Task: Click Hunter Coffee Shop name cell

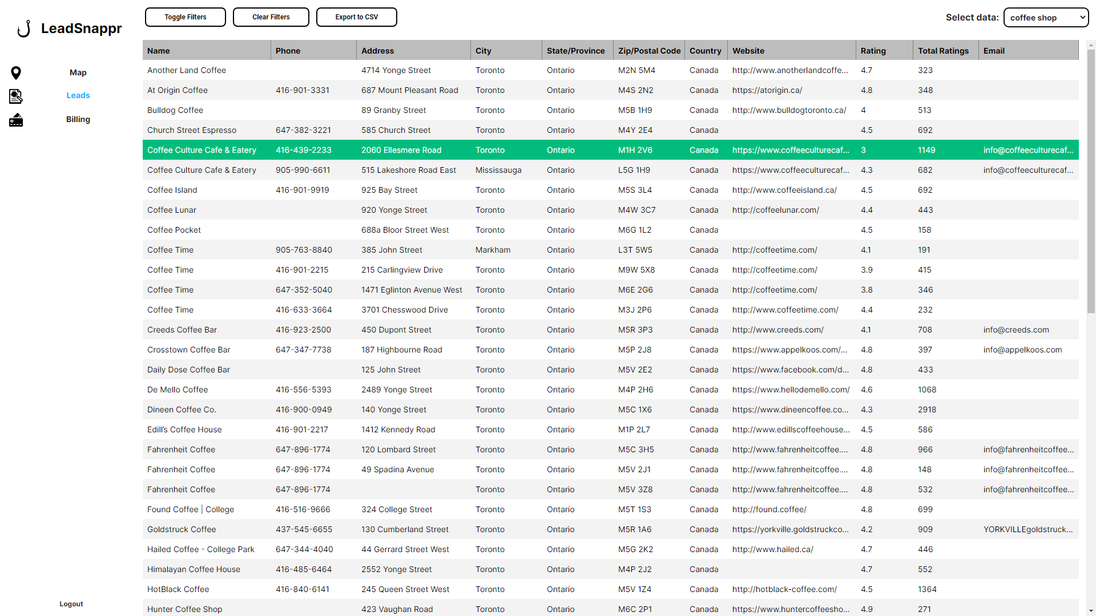Action: [x=185, y=609]
